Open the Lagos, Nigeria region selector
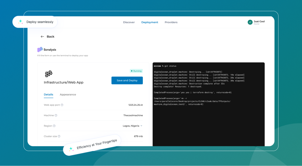 131,126
